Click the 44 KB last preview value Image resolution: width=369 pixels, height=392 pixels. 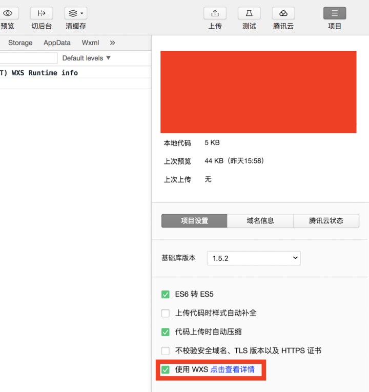(234, 161)
